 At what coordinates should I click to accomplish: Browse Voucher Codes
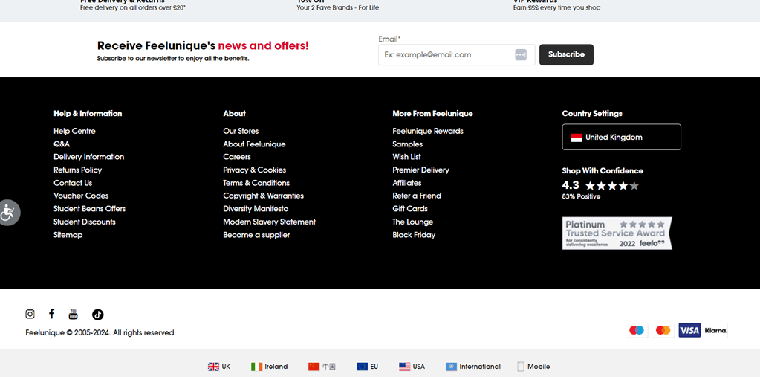[81, 196]
